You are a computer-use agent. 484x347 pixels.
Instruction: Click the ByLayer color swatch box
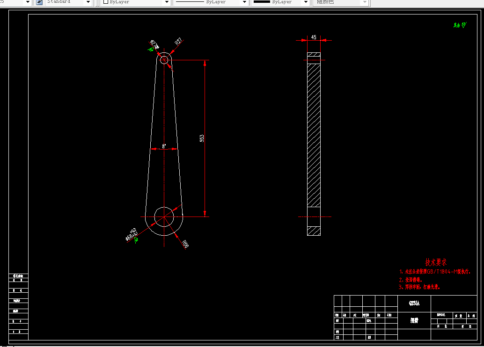click(x=106, y=2)
